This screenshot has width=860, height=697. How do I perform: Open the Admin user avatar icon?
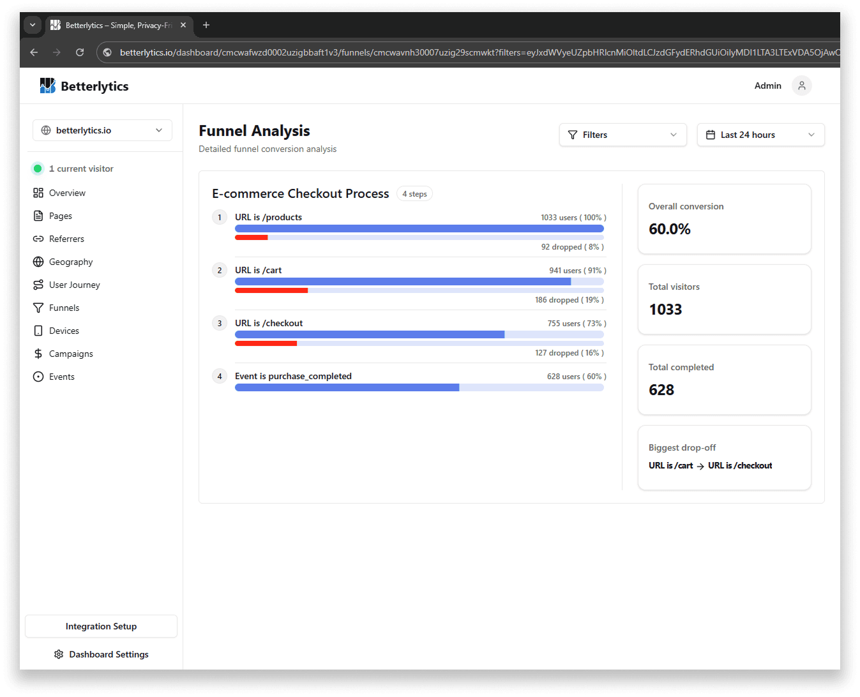(801, 86)
